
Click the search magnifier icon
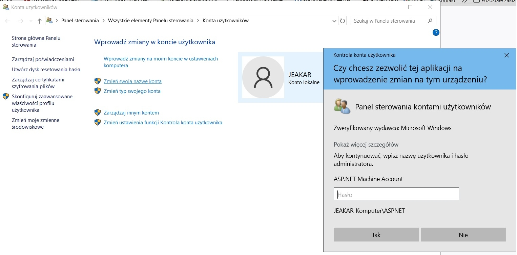(430, 21)
